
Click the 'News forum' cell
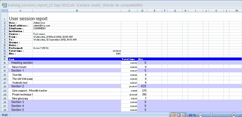pos(19,67)
